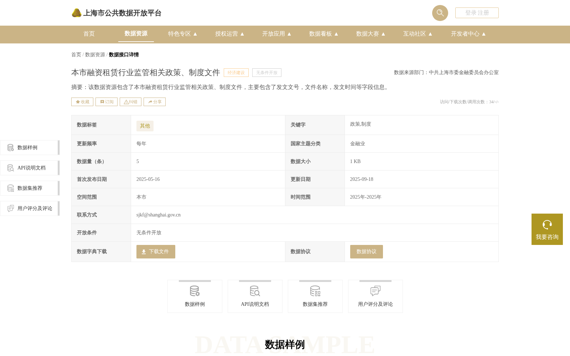This screenshot has width=570, height=356.
Task: Click the first publish date 2025-05-16
Action: [148, 179]
